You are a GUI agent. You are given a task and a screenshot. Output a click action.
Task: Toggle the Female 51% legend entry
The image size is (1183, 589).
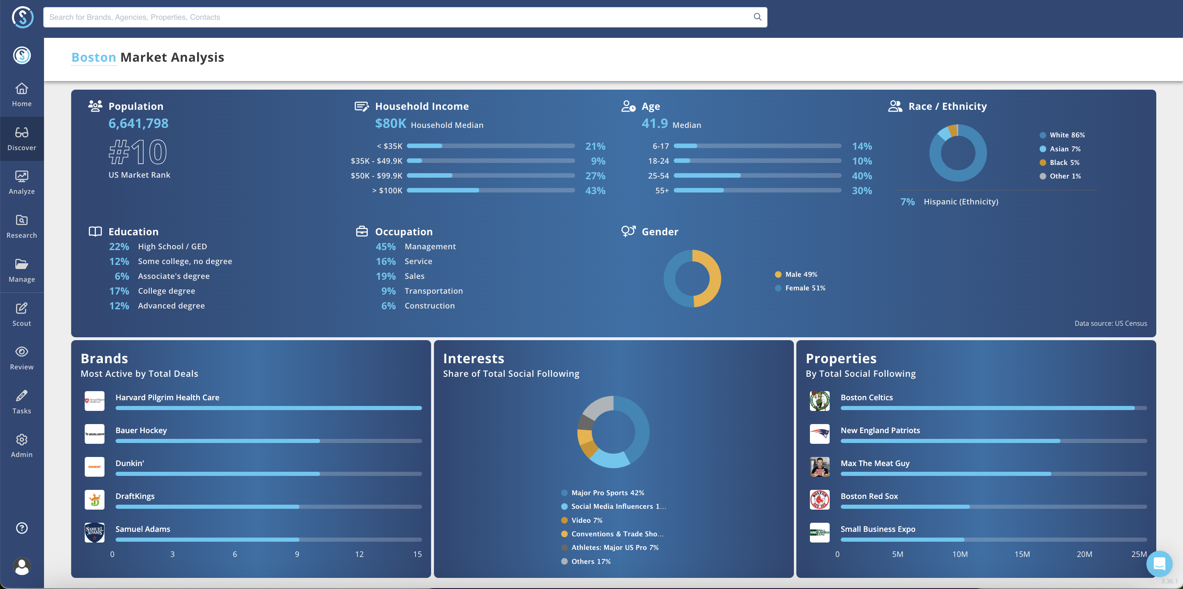point(800,288)
